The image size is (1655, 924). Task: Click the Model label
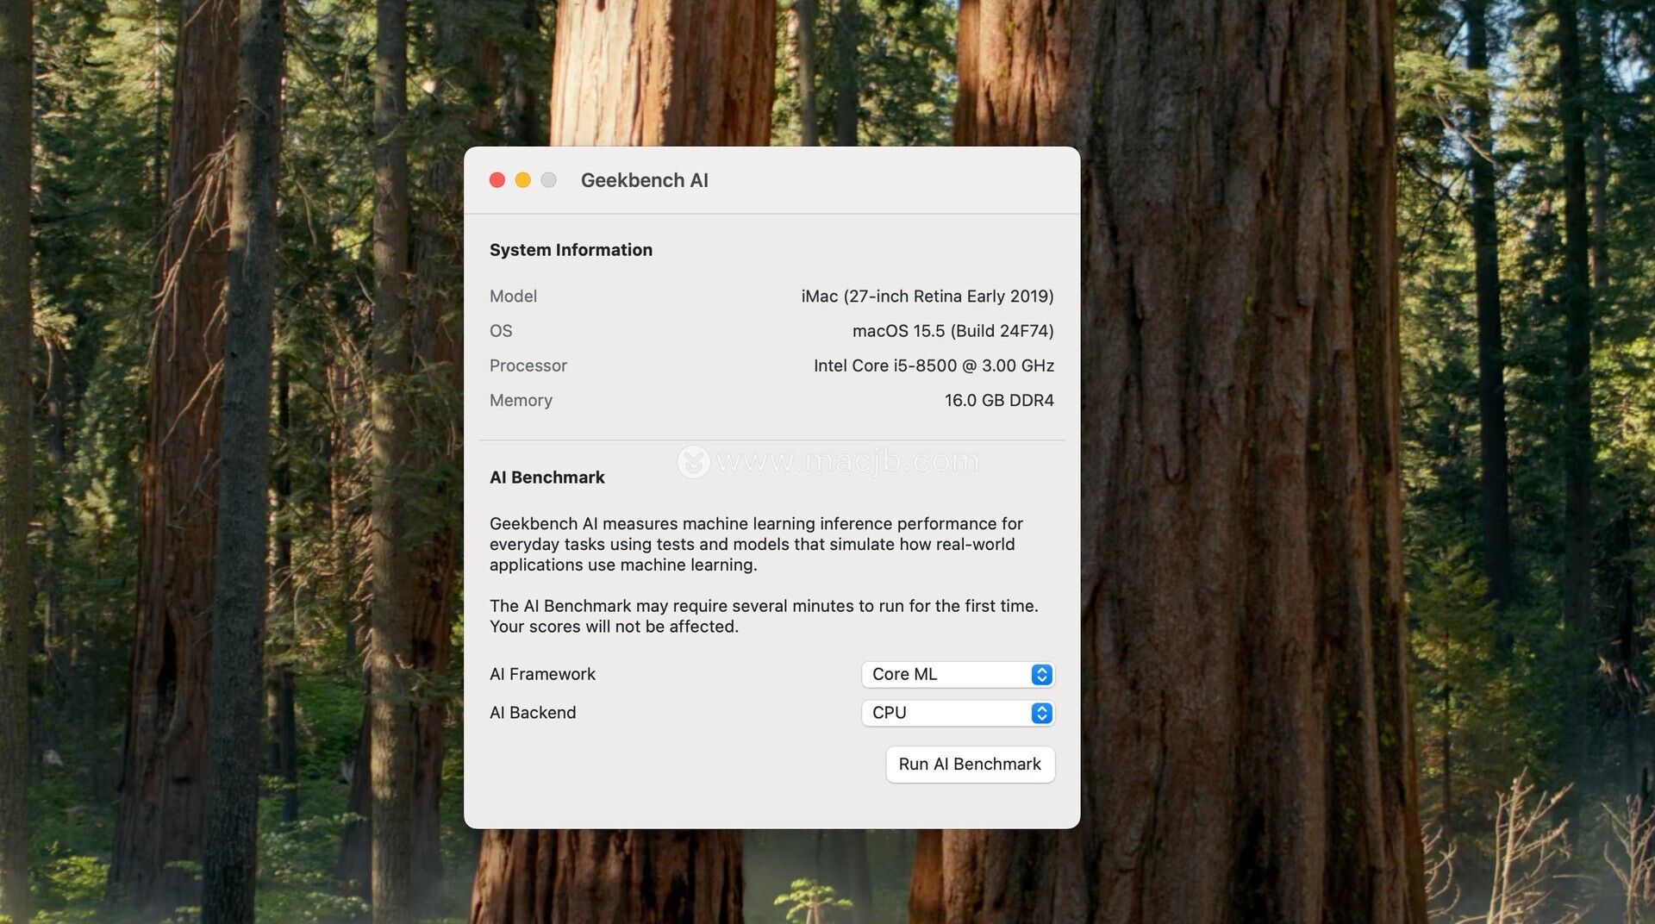tap(513, 297)
